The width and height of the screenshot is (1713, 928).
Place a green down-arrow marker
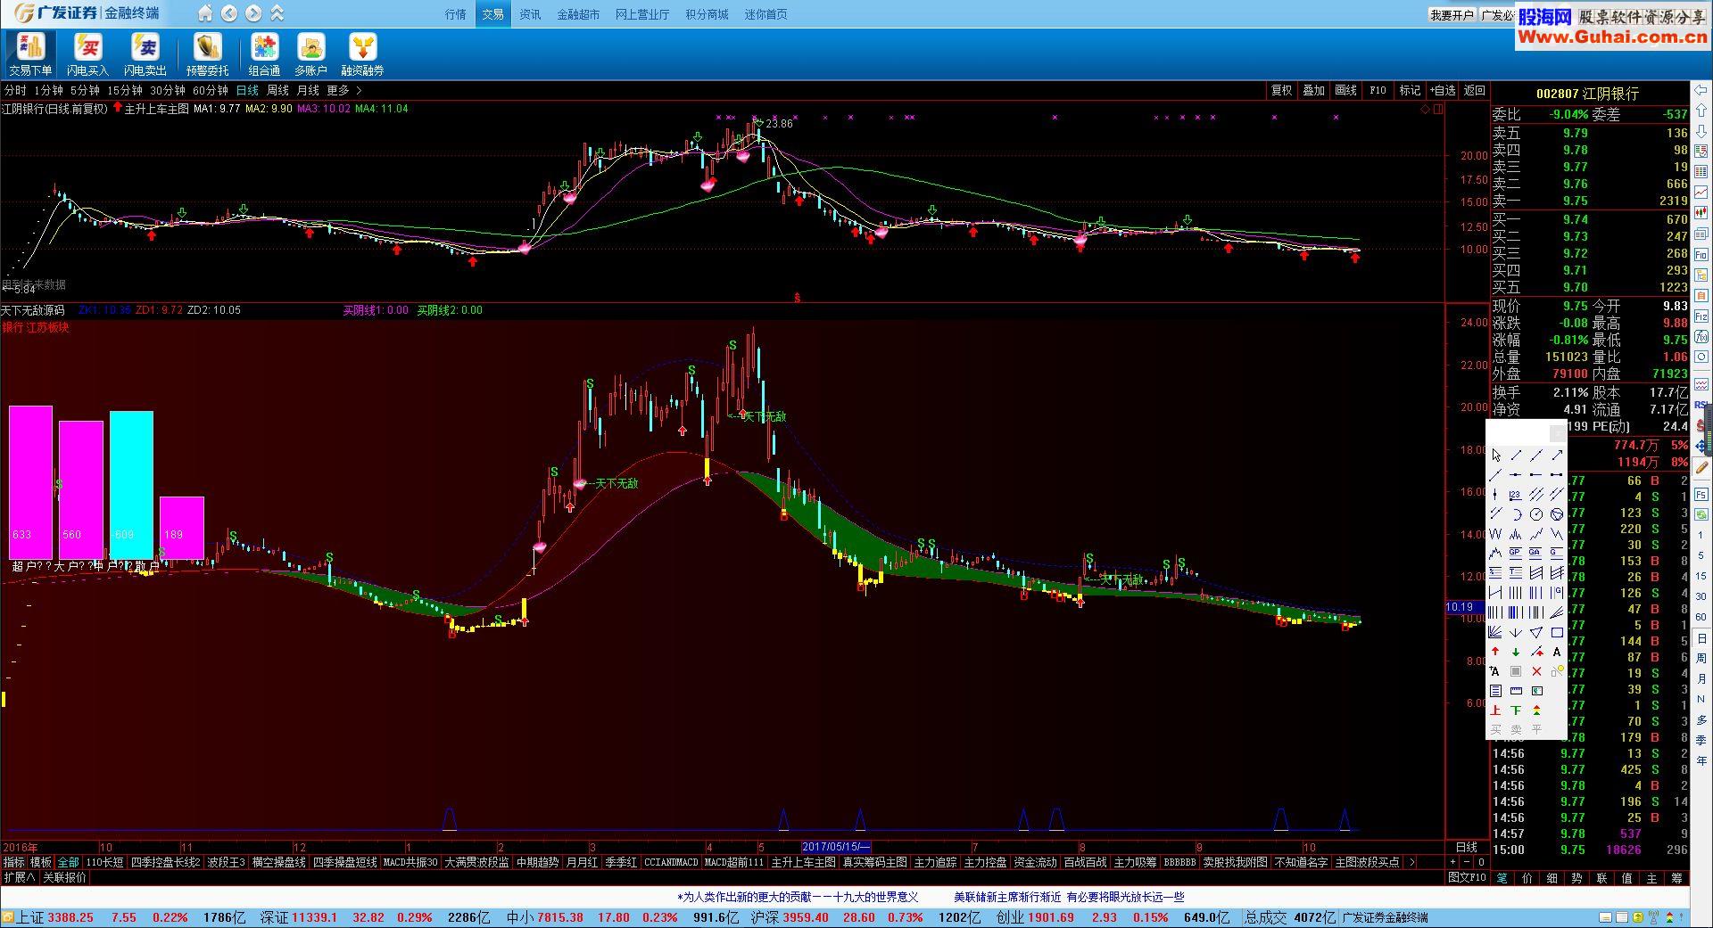[1516, 652]
